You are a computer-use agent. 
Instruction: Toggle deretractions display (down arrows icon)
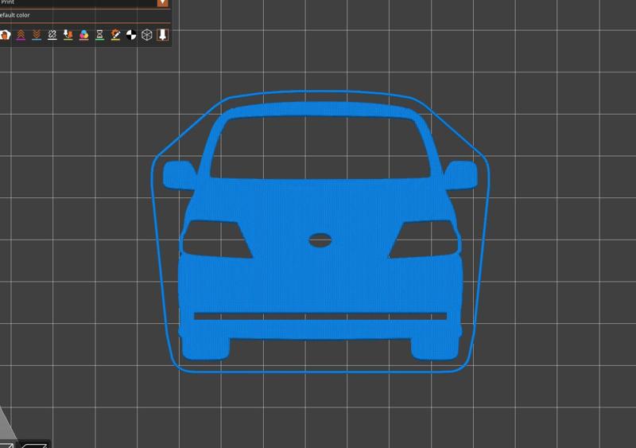[x=37, y=35]
